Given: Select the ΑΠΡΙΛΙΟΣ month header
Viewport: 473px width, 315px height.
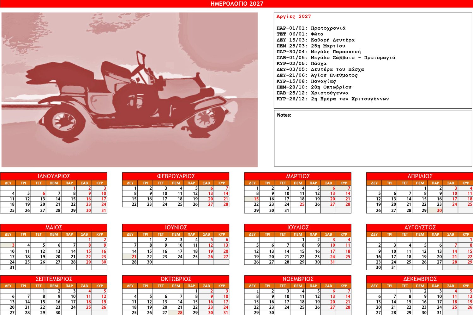Looking at the screenshot, I should [420, 176].
